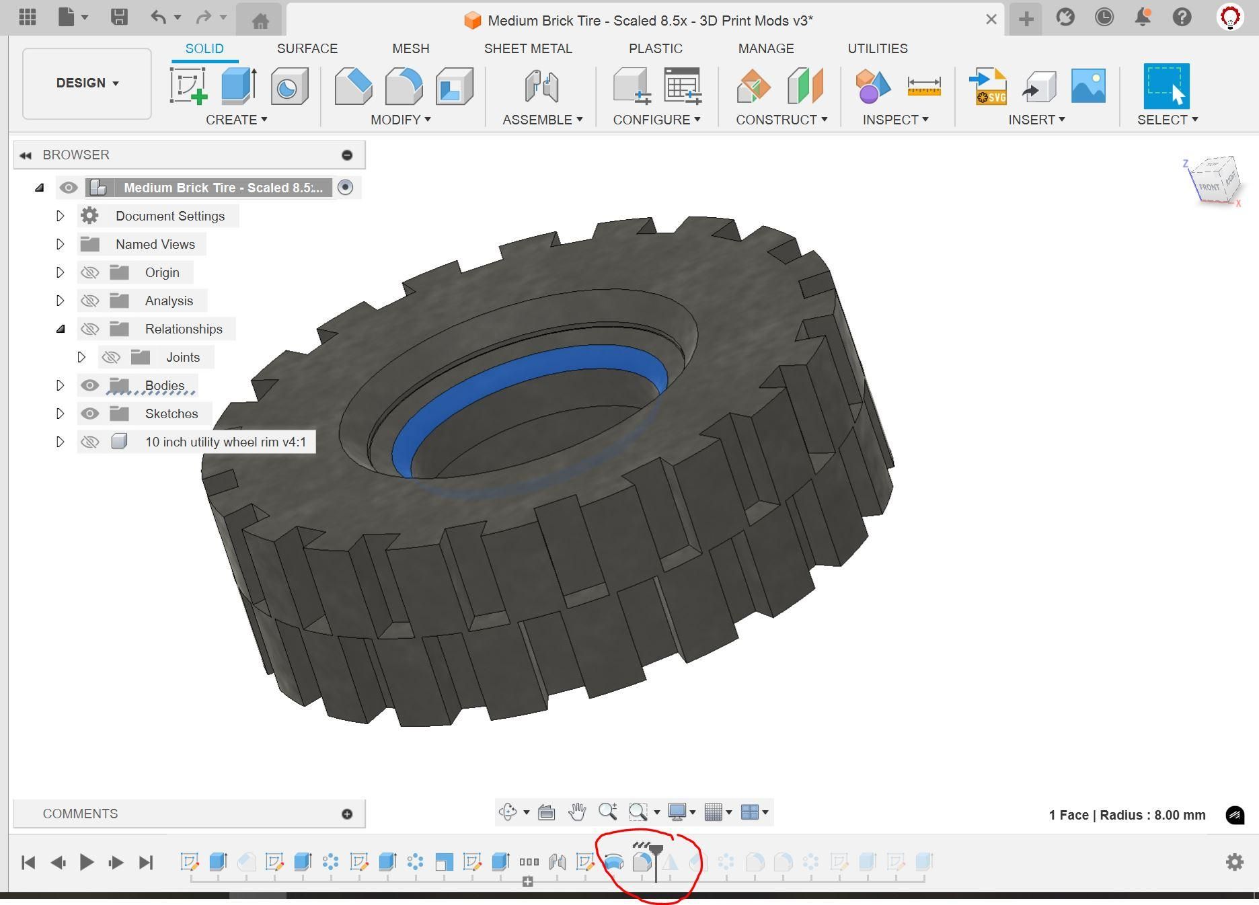Activate the Select tool icon

1166,86
